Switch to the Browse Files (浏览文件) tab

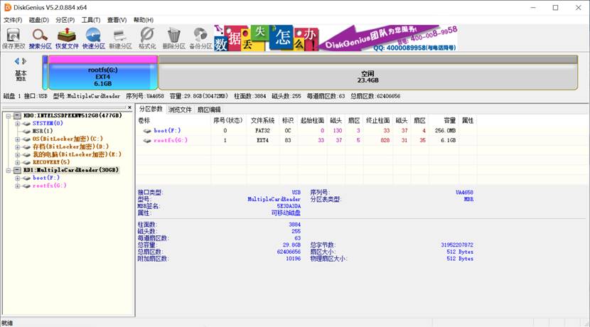pos(180,109)
